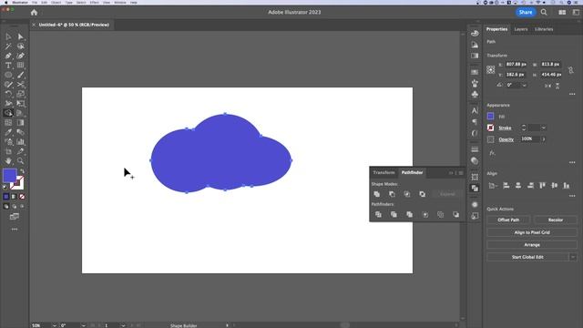Switch to the Layers tab

click(521, 29)
